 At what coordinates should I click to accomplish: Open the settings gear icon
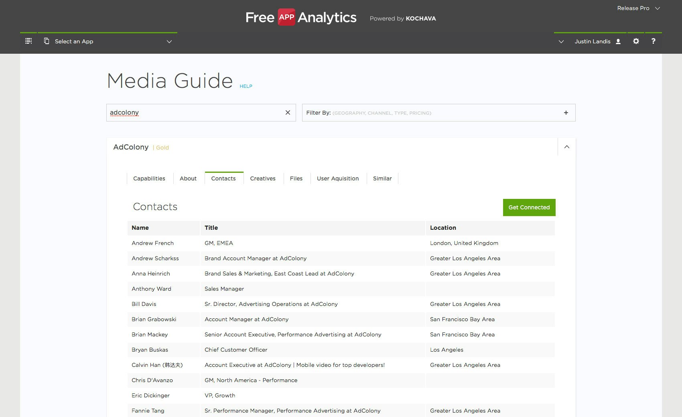click(x=636, y=41)
